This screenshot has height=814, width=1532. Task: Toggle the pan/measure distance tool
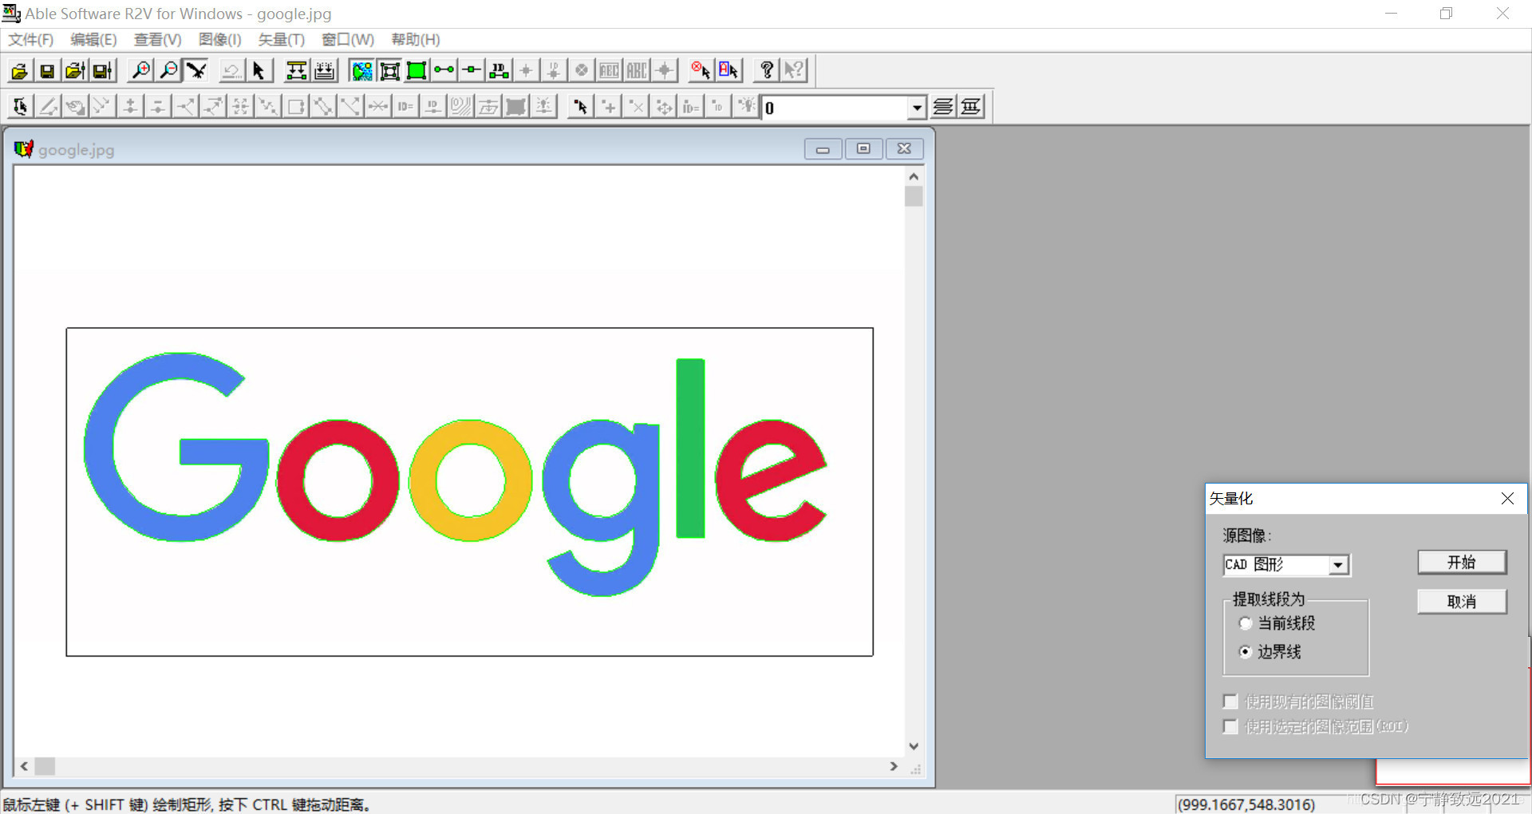point(196,71)
